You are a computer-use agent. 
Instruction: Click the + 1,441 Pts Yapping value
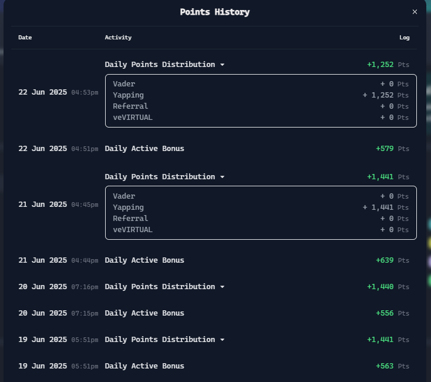[x=386, y=207]
